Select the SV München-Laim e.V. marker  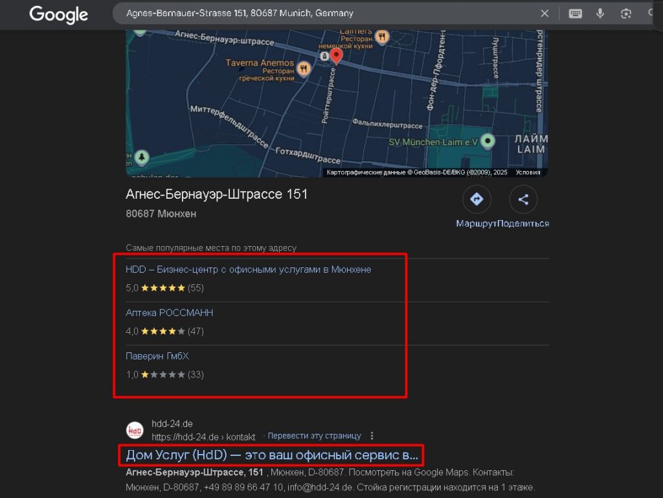(488, 141)
